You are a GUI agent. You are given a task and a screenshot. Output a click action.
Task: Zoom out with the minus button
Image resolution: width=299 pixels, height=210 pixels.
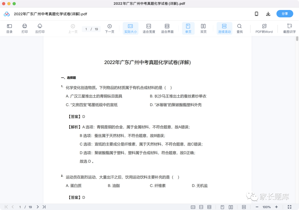pyautogui.click(x=257, y=207)
